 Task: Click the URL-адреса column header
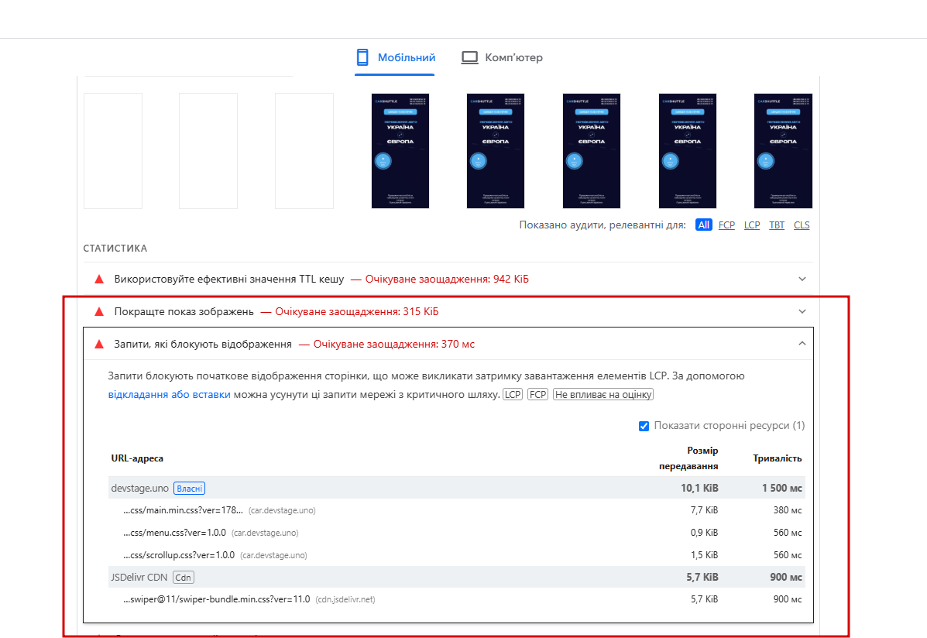[137, 458]
